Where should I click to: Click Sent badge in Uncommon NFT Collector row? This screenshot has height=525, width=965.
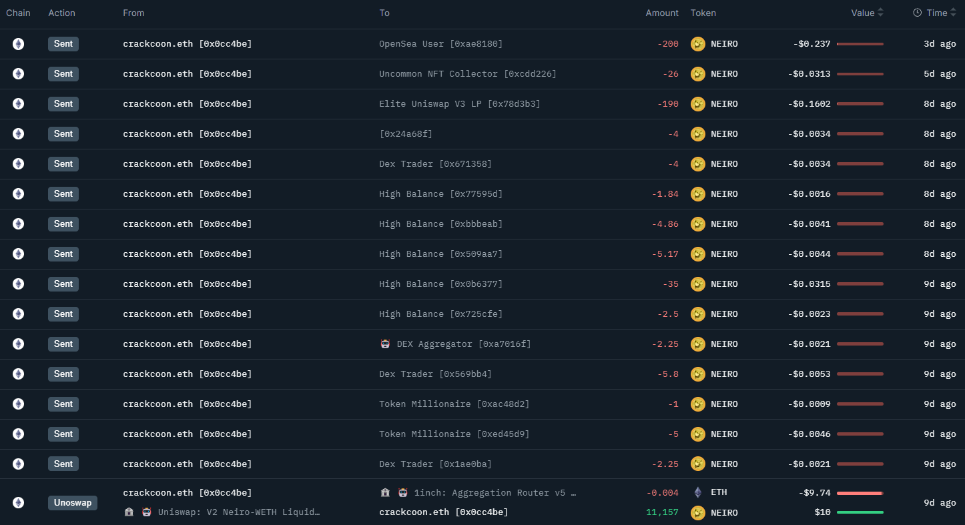(63, 74)
